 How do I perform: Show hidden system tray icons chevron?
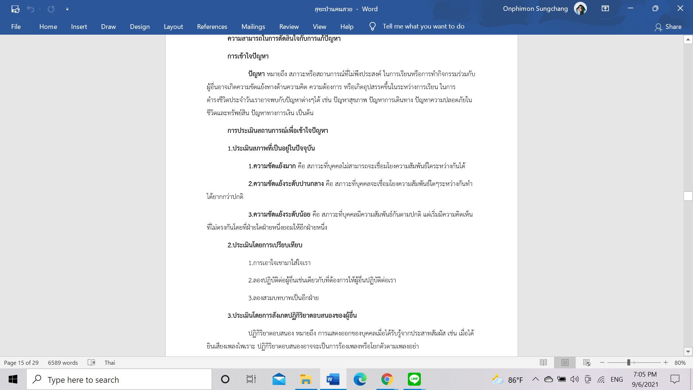(x=536, y=379)
